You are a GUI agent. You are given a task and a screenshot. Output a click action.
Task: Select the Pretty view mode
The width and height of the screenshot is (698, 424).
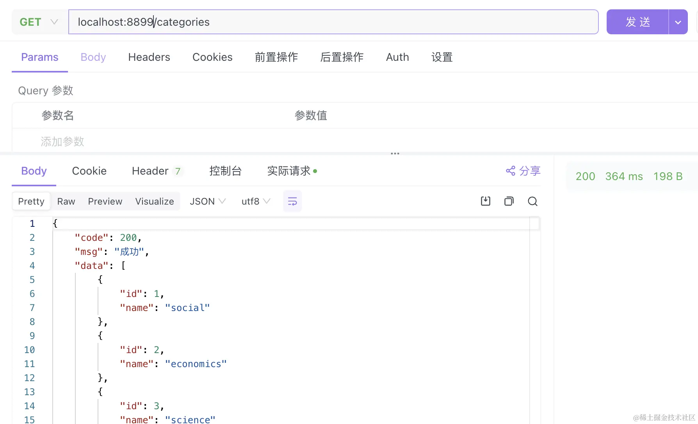(x=31, y=201)
